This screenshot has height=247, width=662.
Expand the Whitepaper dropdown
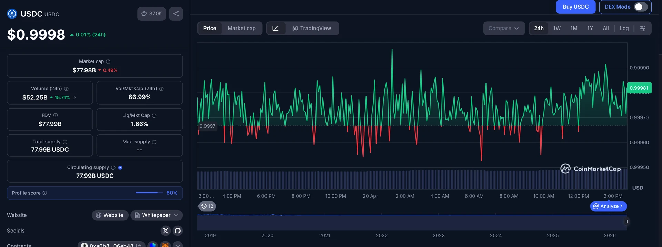(157, 215)
